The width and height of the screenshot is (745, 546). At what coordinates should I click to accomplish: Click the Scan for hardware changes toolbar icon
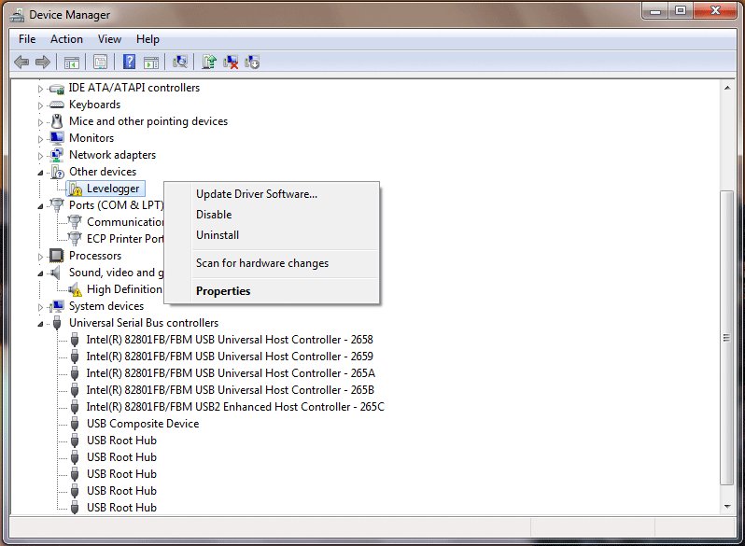click(180, 62)
